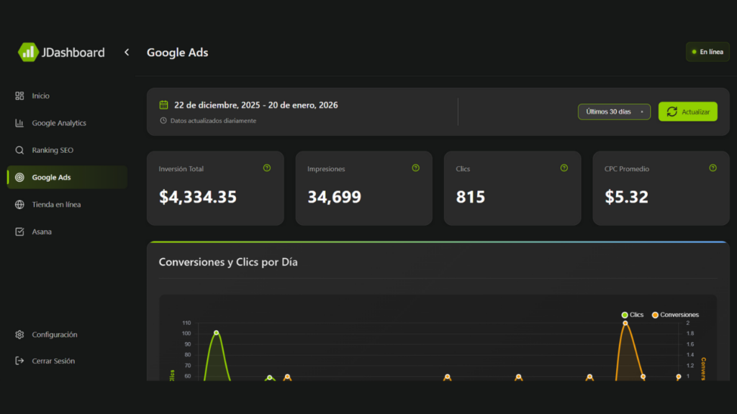Click the calendar icon beside the date range

point(164,105)
